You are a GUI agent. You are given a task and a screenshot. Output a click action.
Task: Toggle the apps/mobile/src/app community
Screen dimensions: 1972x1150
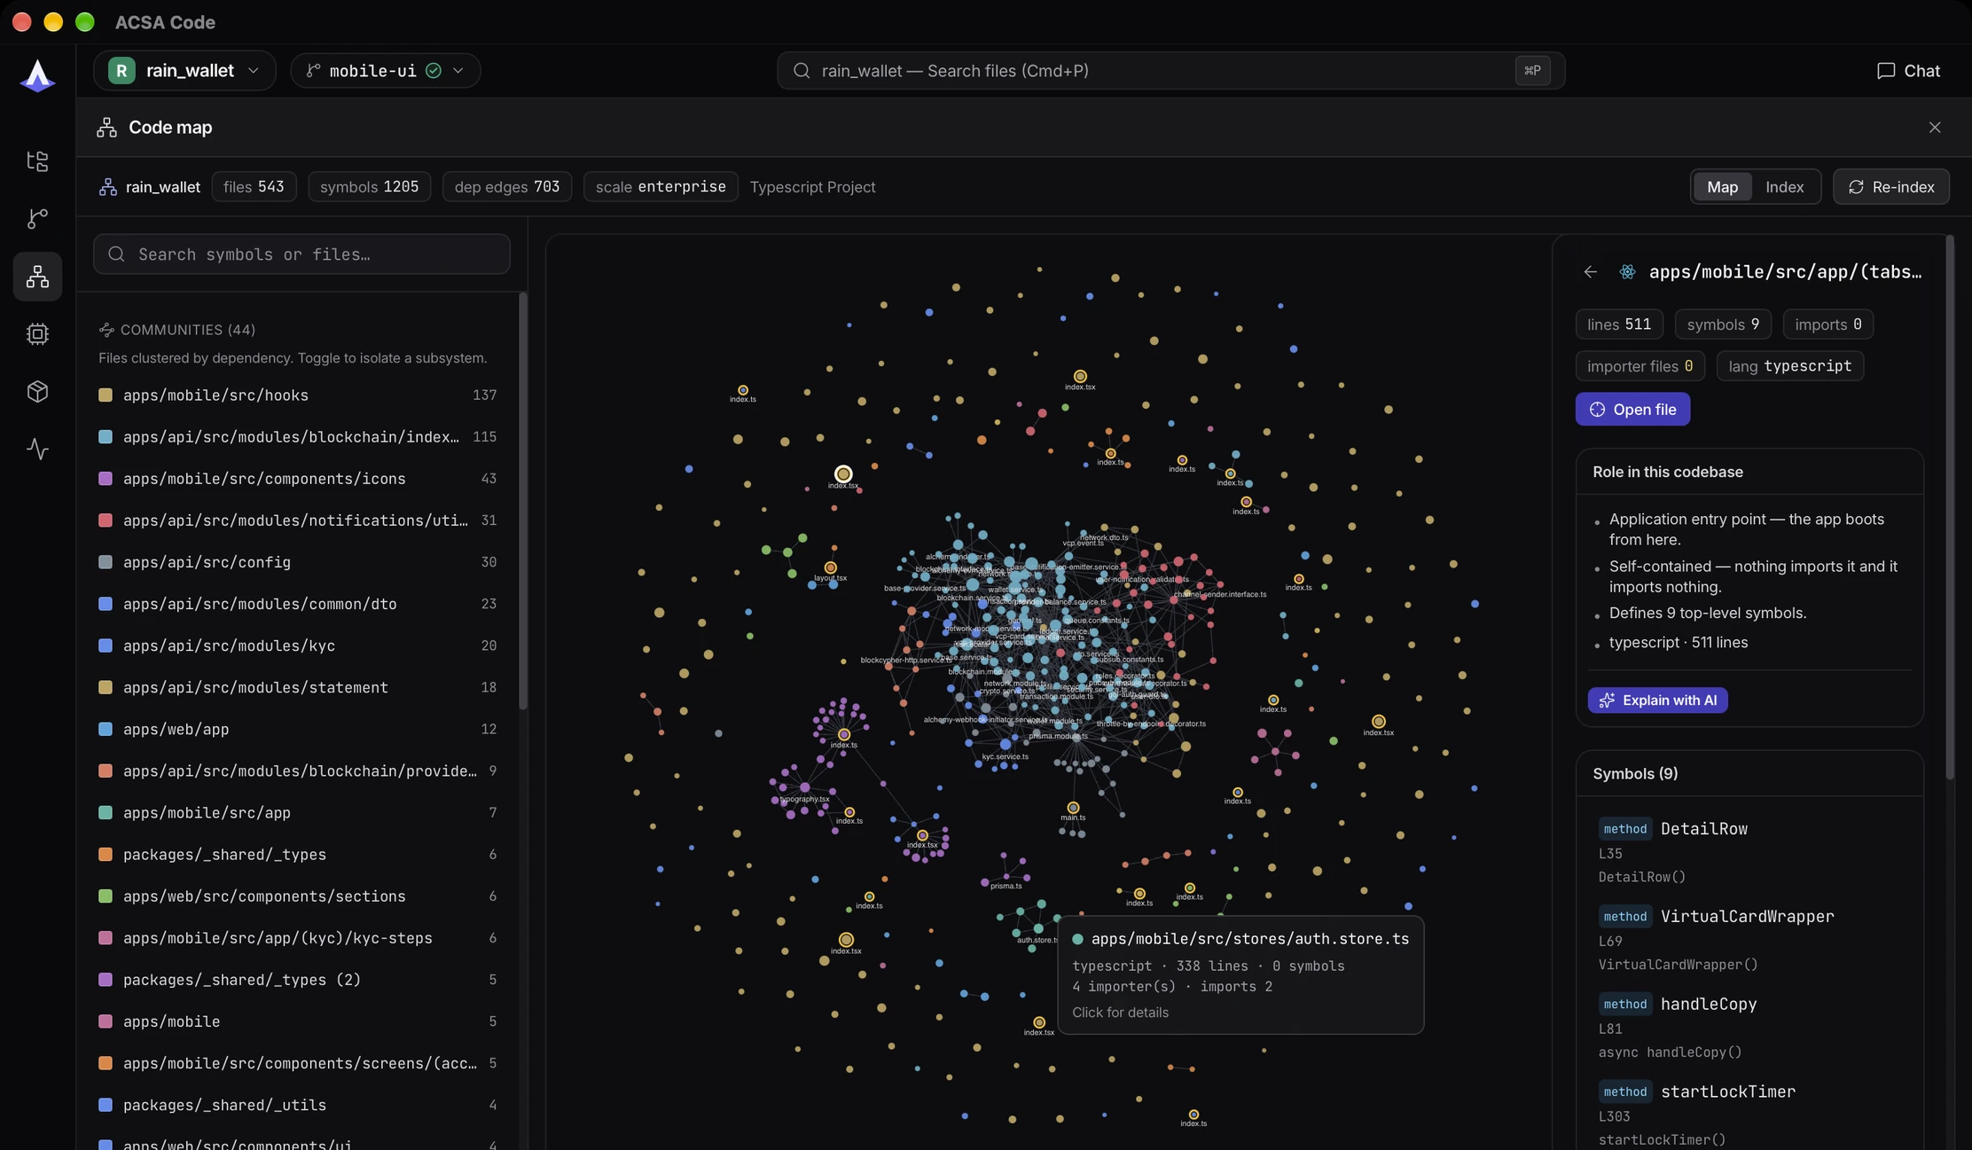click(298, 812)
